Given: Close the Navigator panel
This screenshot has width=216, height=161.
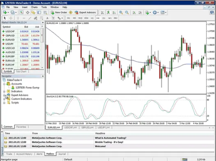Looking at the screenshot, I should 43,76.
